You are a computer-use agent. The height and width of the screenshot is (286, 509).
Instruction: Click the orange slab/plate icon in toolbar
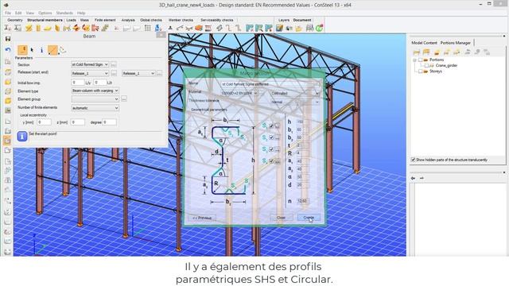click(199, 29)
